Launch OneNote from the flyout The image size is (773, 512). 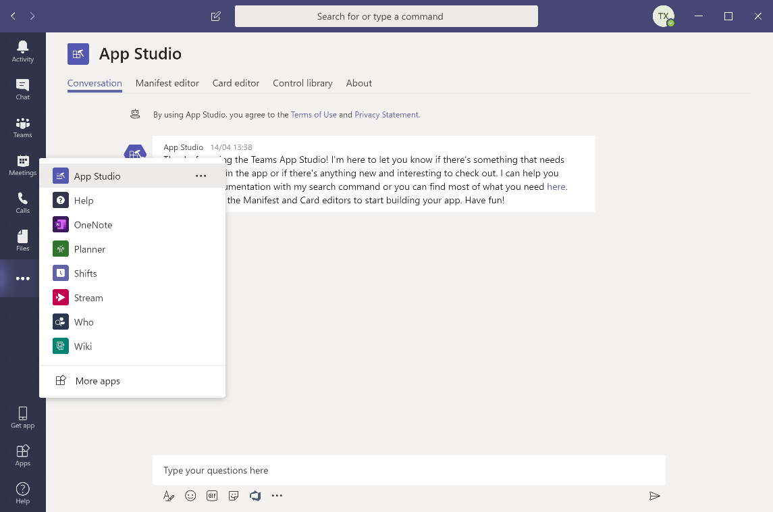[132, 225]
